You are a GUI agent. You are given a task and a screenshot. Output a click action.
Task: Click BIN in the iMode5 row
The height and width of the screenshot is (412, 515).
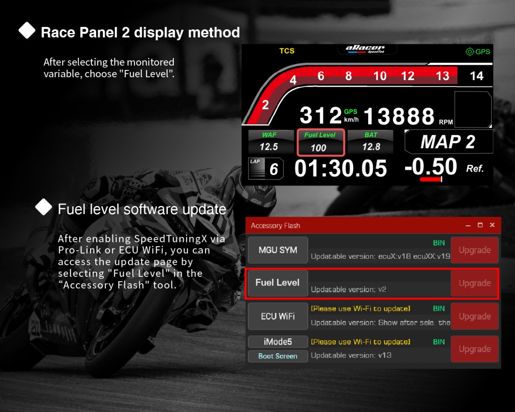tap(439, 342)
